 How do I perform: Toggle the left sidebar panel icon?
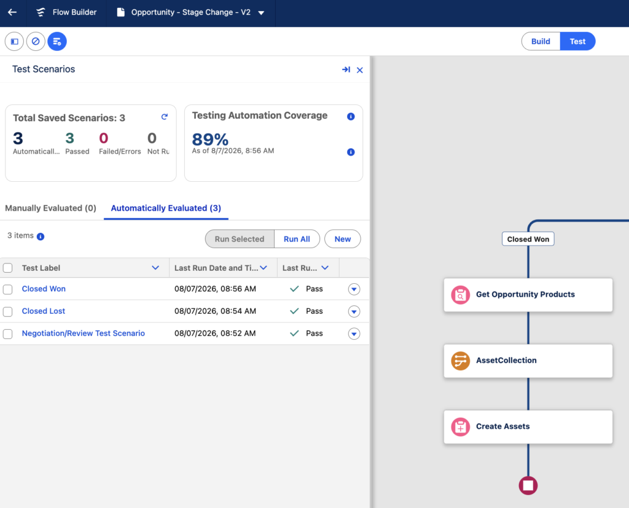15,41
